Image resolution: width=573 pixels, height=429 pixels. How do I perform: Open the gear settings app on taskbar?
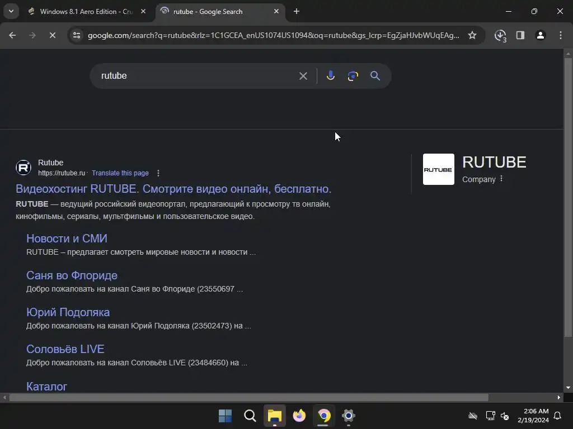coord(349,416)
